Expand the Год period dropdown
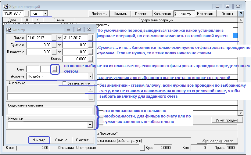The image size is (251, 155). click(x=45, y=13)
